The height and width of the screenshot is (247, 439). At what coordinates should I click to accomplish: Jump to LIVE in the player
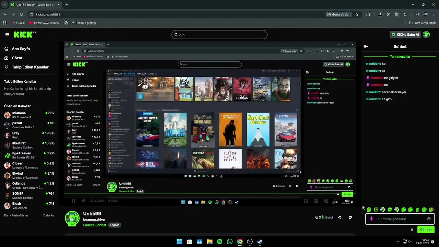pyautogui.click(x=113, y=201)
